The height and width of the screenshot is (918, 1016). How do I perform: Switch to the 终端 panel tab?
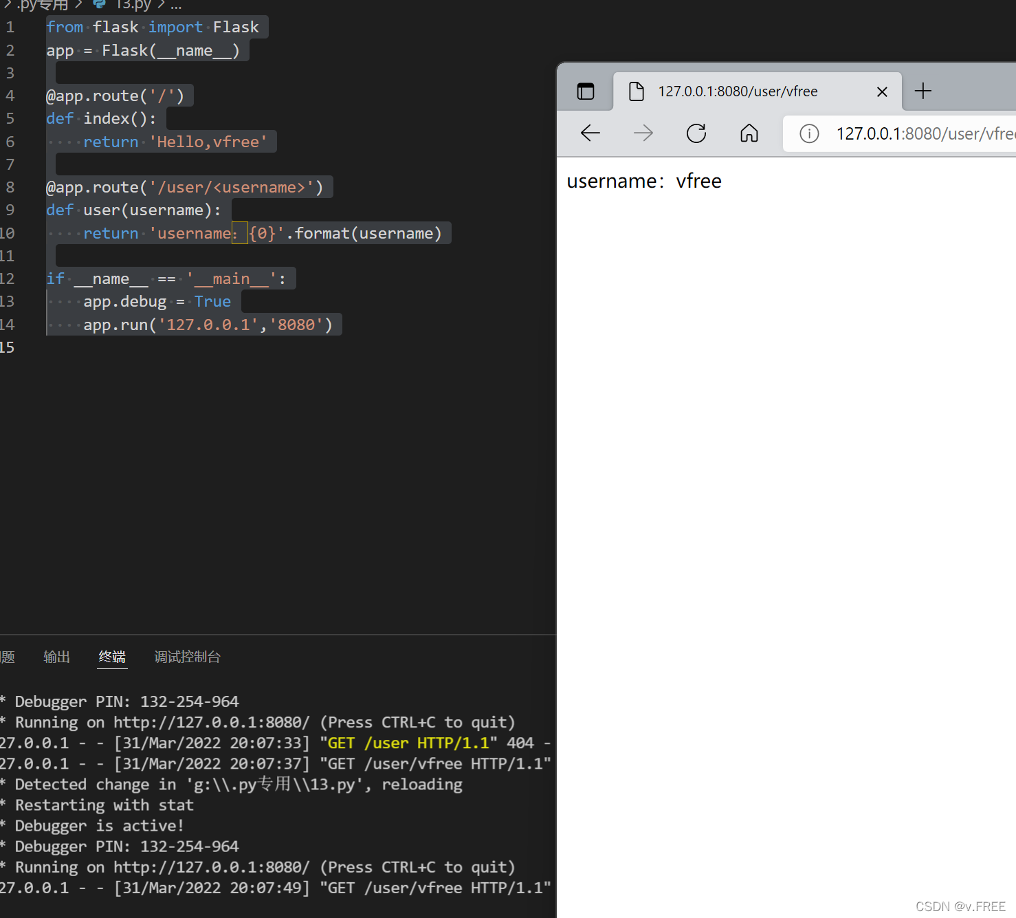point(112,657)
